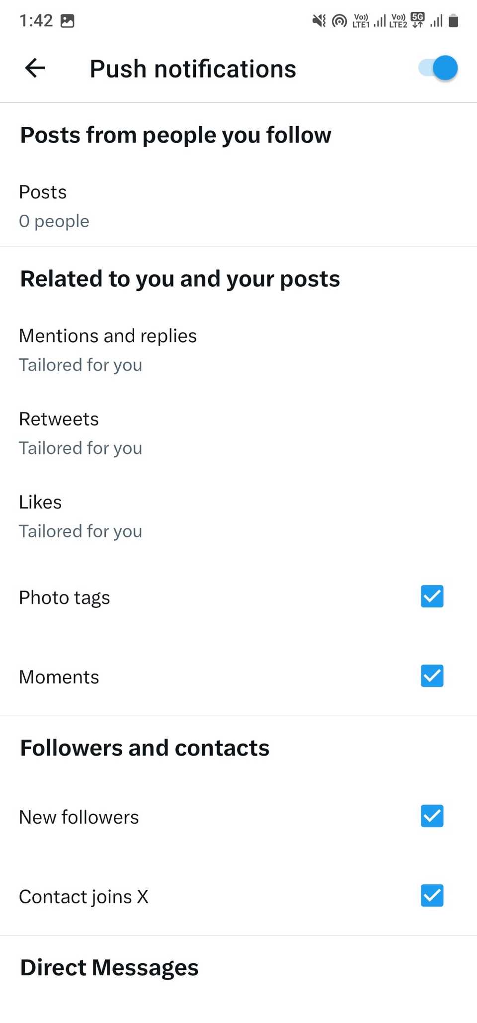Select the Direct Messages section header
The width and height of the screenshot is (477, 1023).
click(108, 966)
